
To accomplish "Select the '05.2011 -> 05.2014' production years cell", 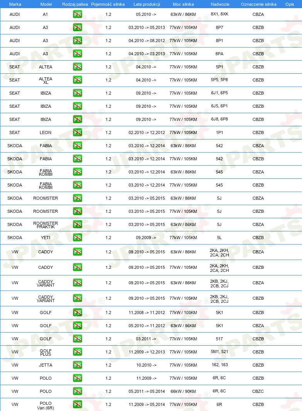I will (x=146, y=391).
